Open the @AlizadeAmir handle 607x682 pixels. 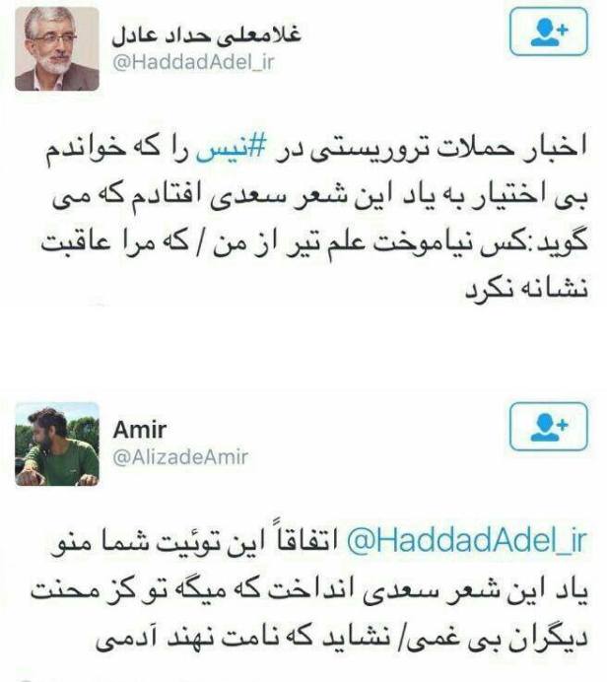[x=180, y=457]
